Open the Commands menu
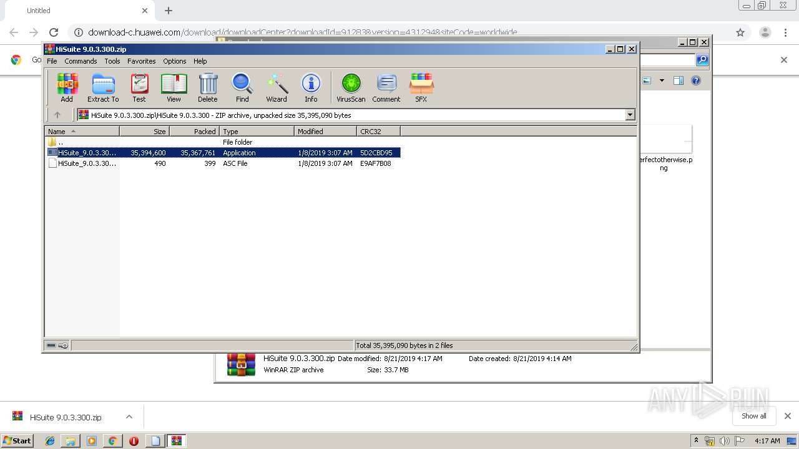The width and height of the screenshot is (799, 449). 81,61
